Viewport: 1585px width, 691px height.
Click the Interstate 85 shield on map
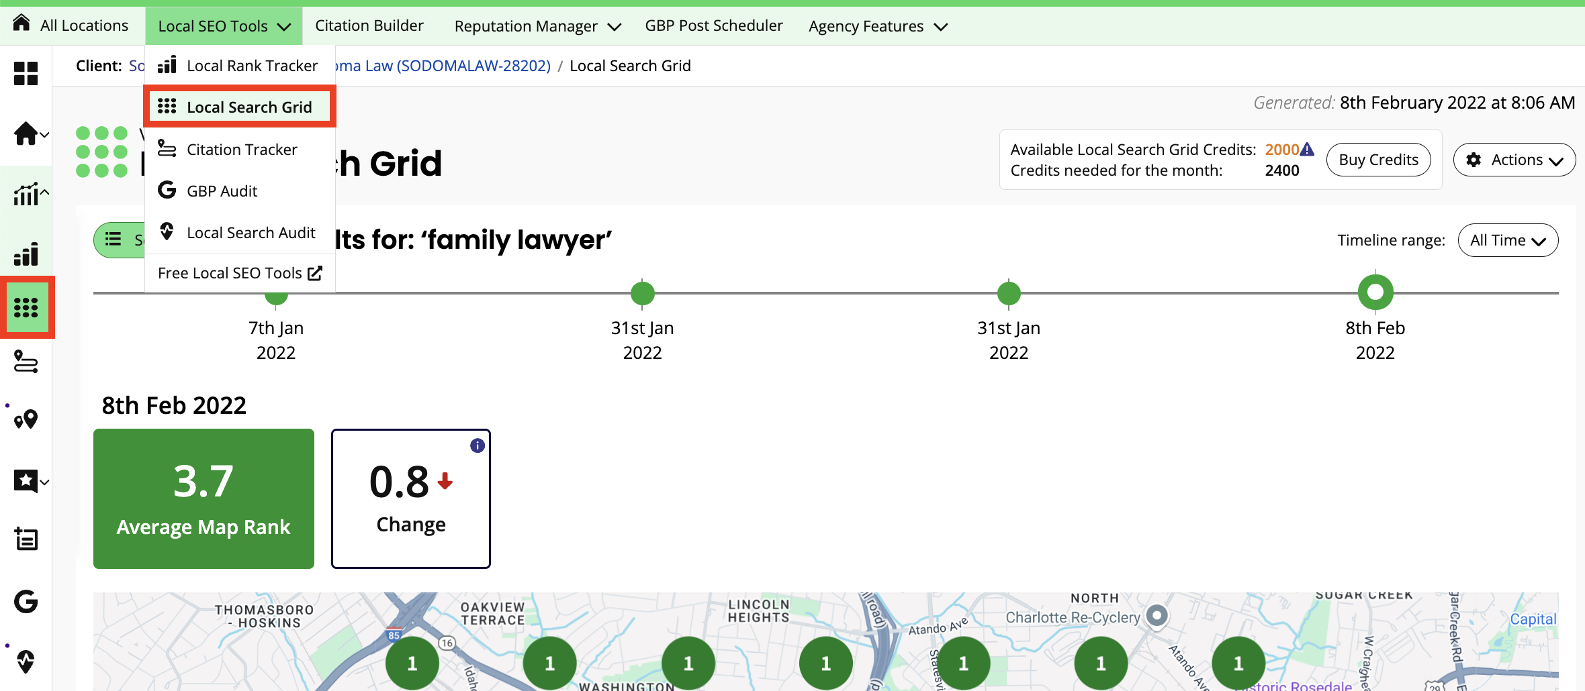click(x=394, y=635)
